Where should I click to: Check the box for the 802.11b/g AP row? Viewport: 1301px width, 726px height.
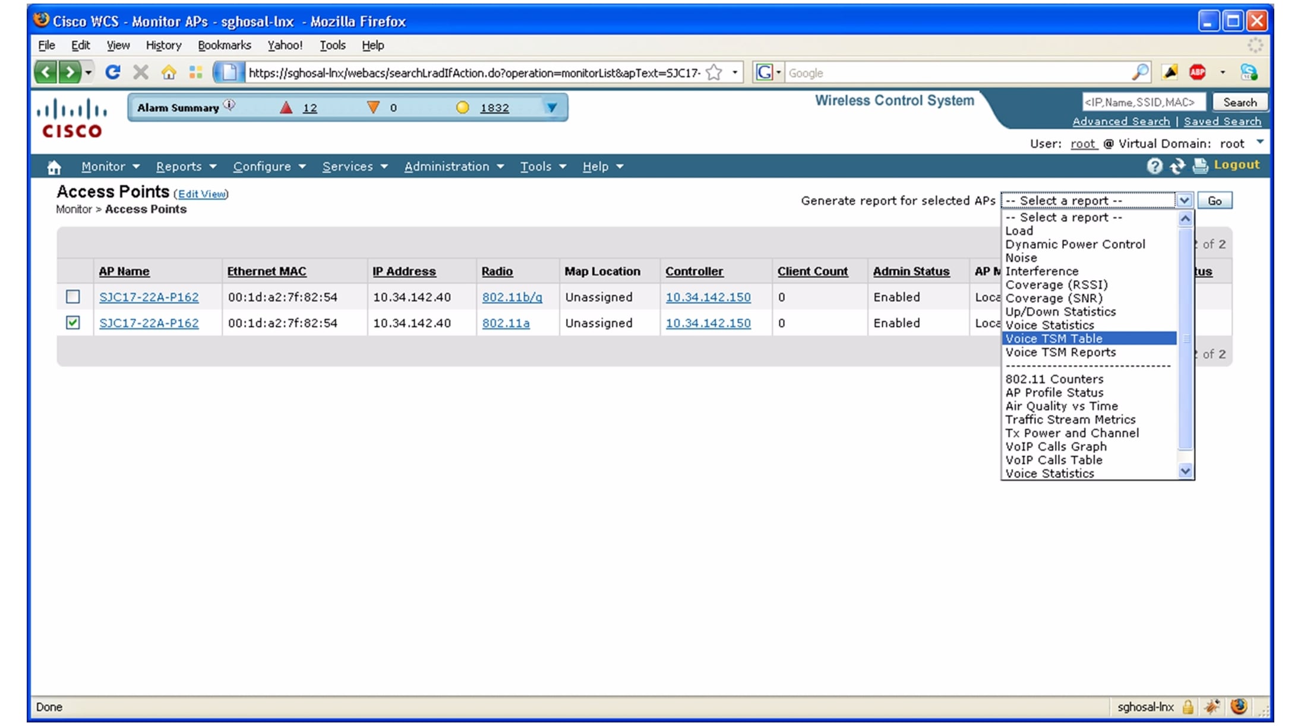[73, 297]
